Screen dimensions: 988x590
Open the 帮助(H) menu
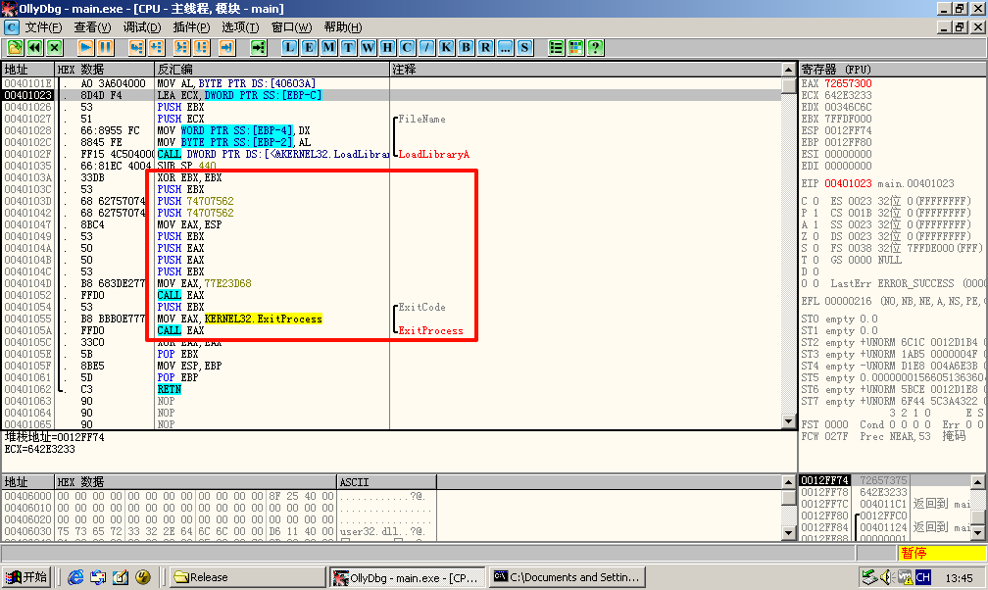click(343, 27)
